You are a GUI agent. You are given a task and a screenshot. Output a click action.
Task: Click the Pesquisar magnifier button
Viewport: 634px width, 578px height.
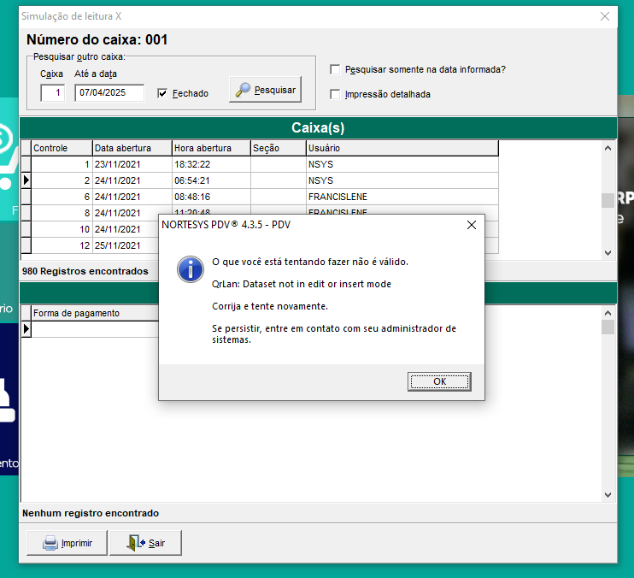click(265, 90)
